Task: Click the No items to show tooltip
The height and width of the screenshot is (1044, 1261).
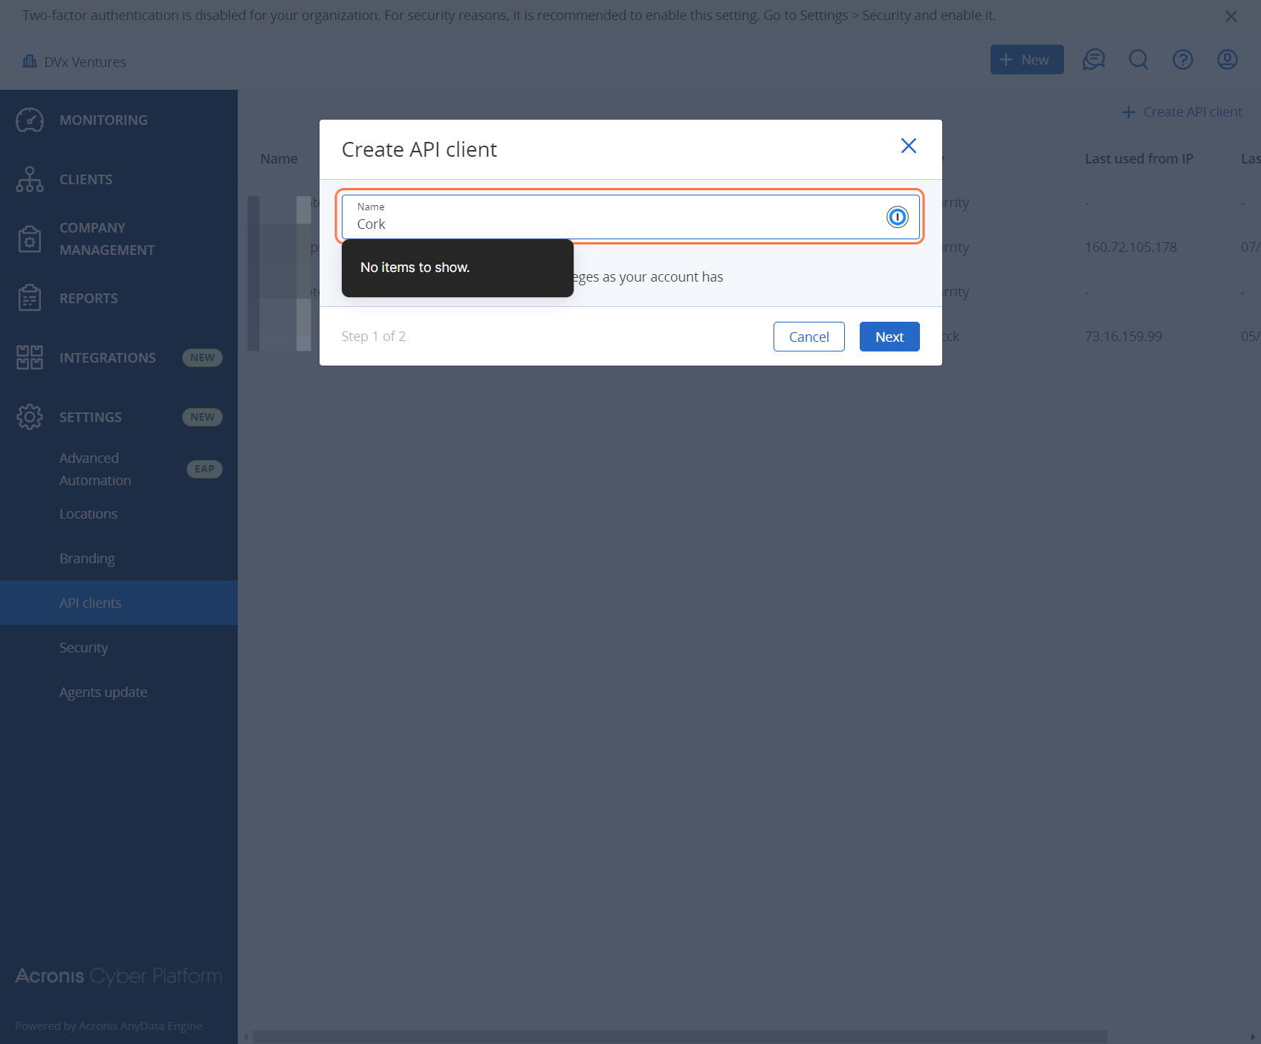Action: tap(458, 268)
